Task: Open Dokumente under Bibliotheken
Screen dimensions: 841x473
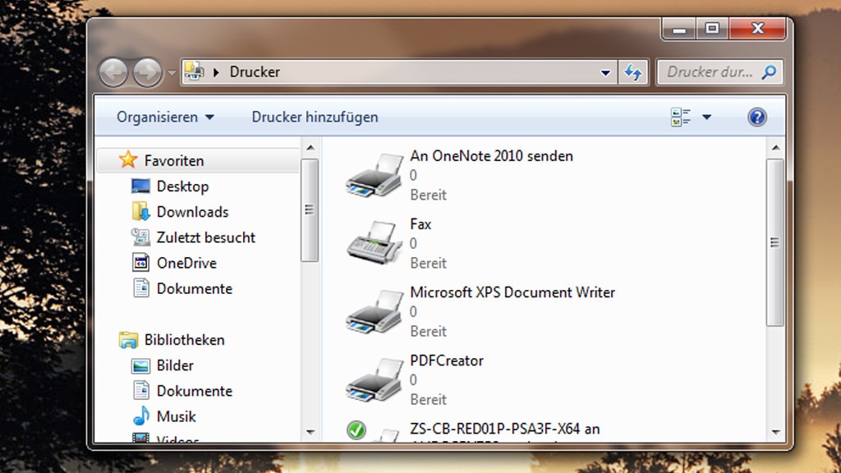Action: tap(194, 391)
